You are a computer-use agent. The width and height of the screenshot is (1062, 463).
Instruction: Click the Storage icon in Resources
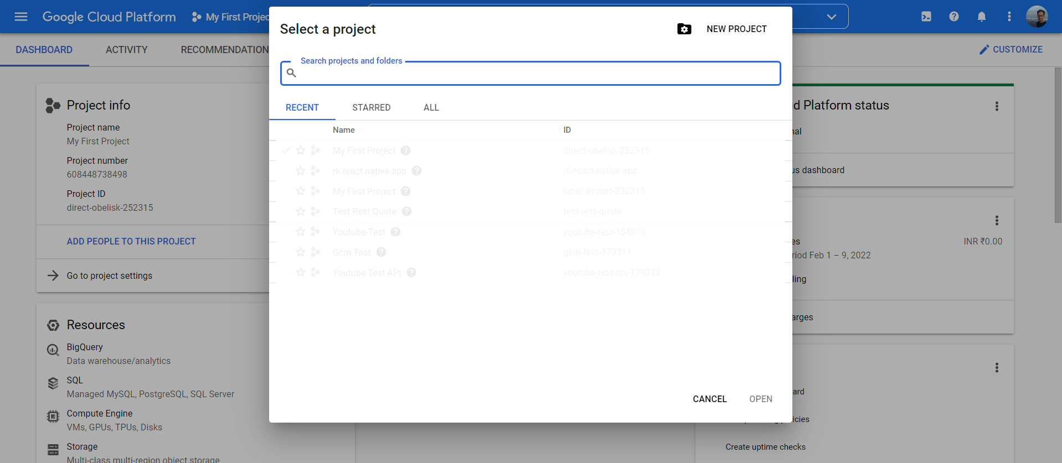pyautogui.click(x=53, y=450)
